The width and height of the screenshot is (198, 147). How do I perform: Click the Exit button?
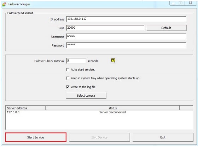coord(163,137)
